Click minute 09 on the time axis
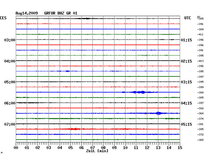205x156 pixels. coord(114,147)
